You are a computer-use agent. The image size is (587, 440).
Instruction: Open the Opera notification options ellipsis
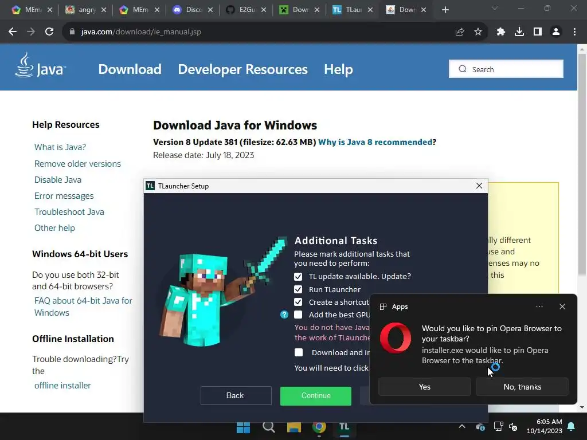point(539,307)
